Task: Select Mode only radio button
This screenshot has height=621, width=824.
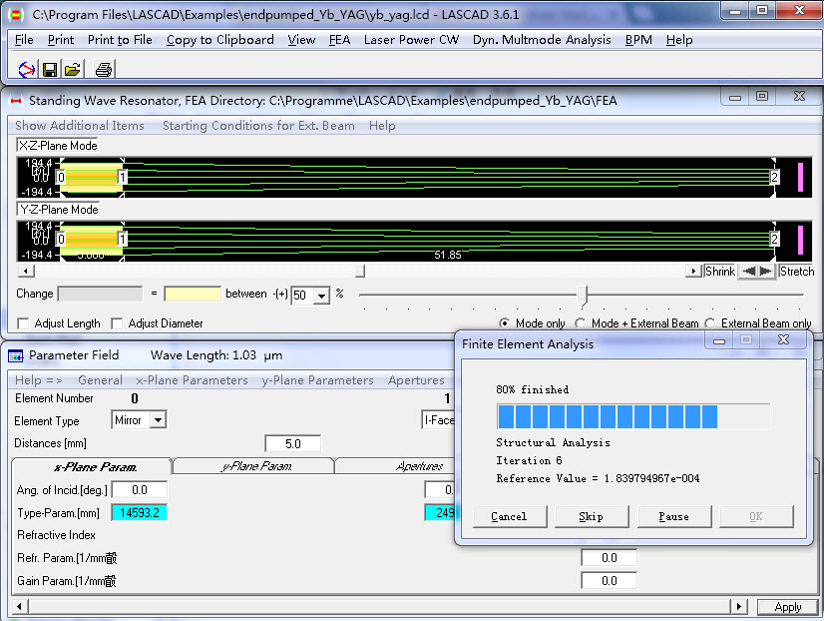Action: 504,323
